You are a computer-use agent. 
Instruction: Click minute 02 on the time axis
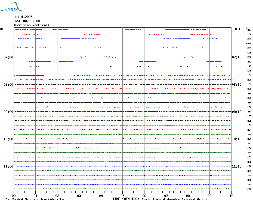pyautogui.click(x=57, y=196)
